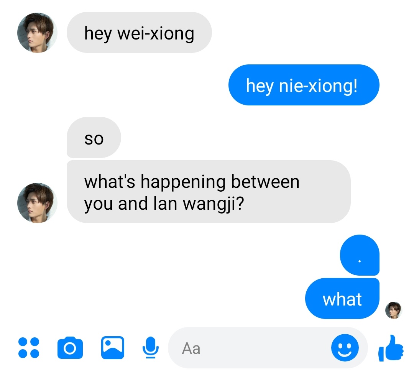Image resolution: width=414 pixels, height=373 pixels.
Task: Select the blue 'what' message bubble
Action: coord(342,298)
